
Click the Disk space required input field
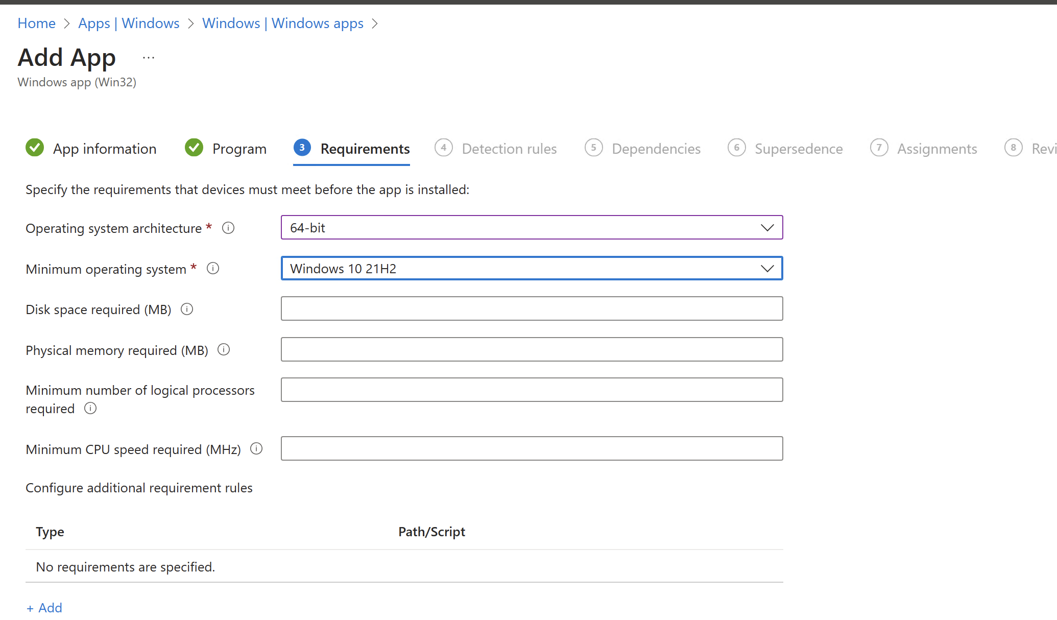tap(531, 308)
